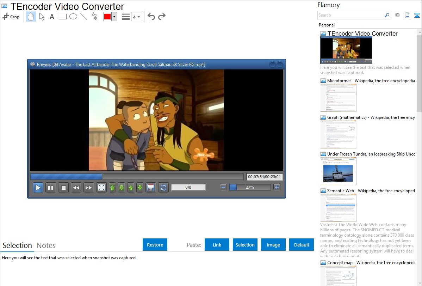Choose the text annotation tool
The width and height of the screenshot is (422, 286).
[x=52, y=17]
